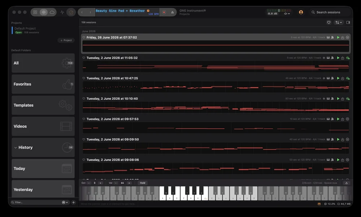Favorite the Tuesday 2 June 10:10:40 session
Viewport: 361px width, 217px height.
[84, 99]
